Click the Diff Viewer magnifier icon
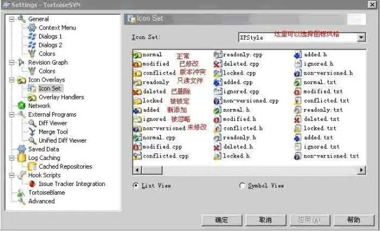The width and height of the screenshot is (380, 231). coord(32,123)
